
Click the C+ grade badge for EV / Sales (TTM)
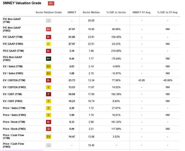click(49, 66)
